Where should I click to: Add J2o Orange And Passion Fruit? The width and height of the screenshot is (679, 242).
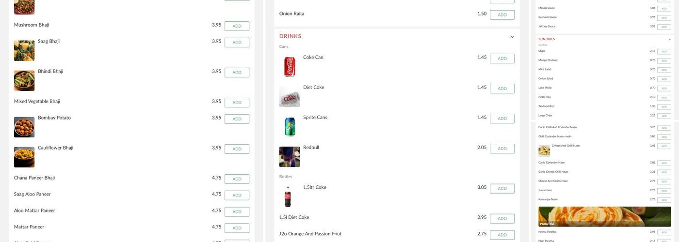[502, 235]
